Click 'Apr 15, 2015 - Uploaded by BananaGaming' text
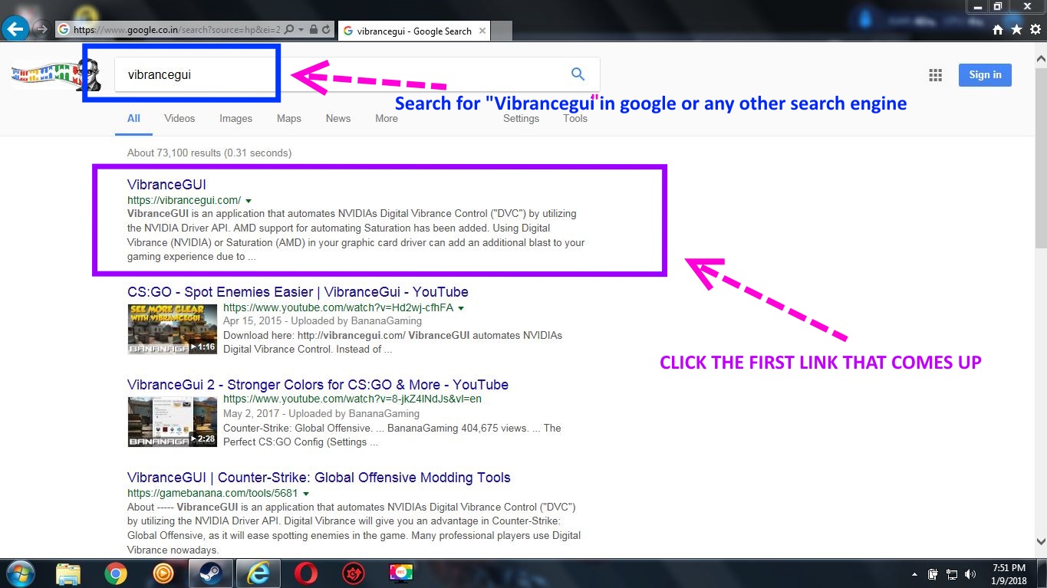 [x=323, y=321]
